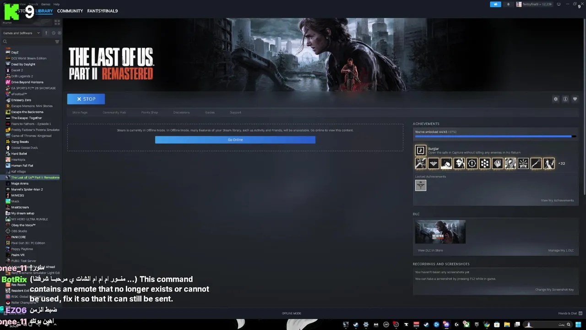
Task: Open the Support link
Action: [235, 112]
